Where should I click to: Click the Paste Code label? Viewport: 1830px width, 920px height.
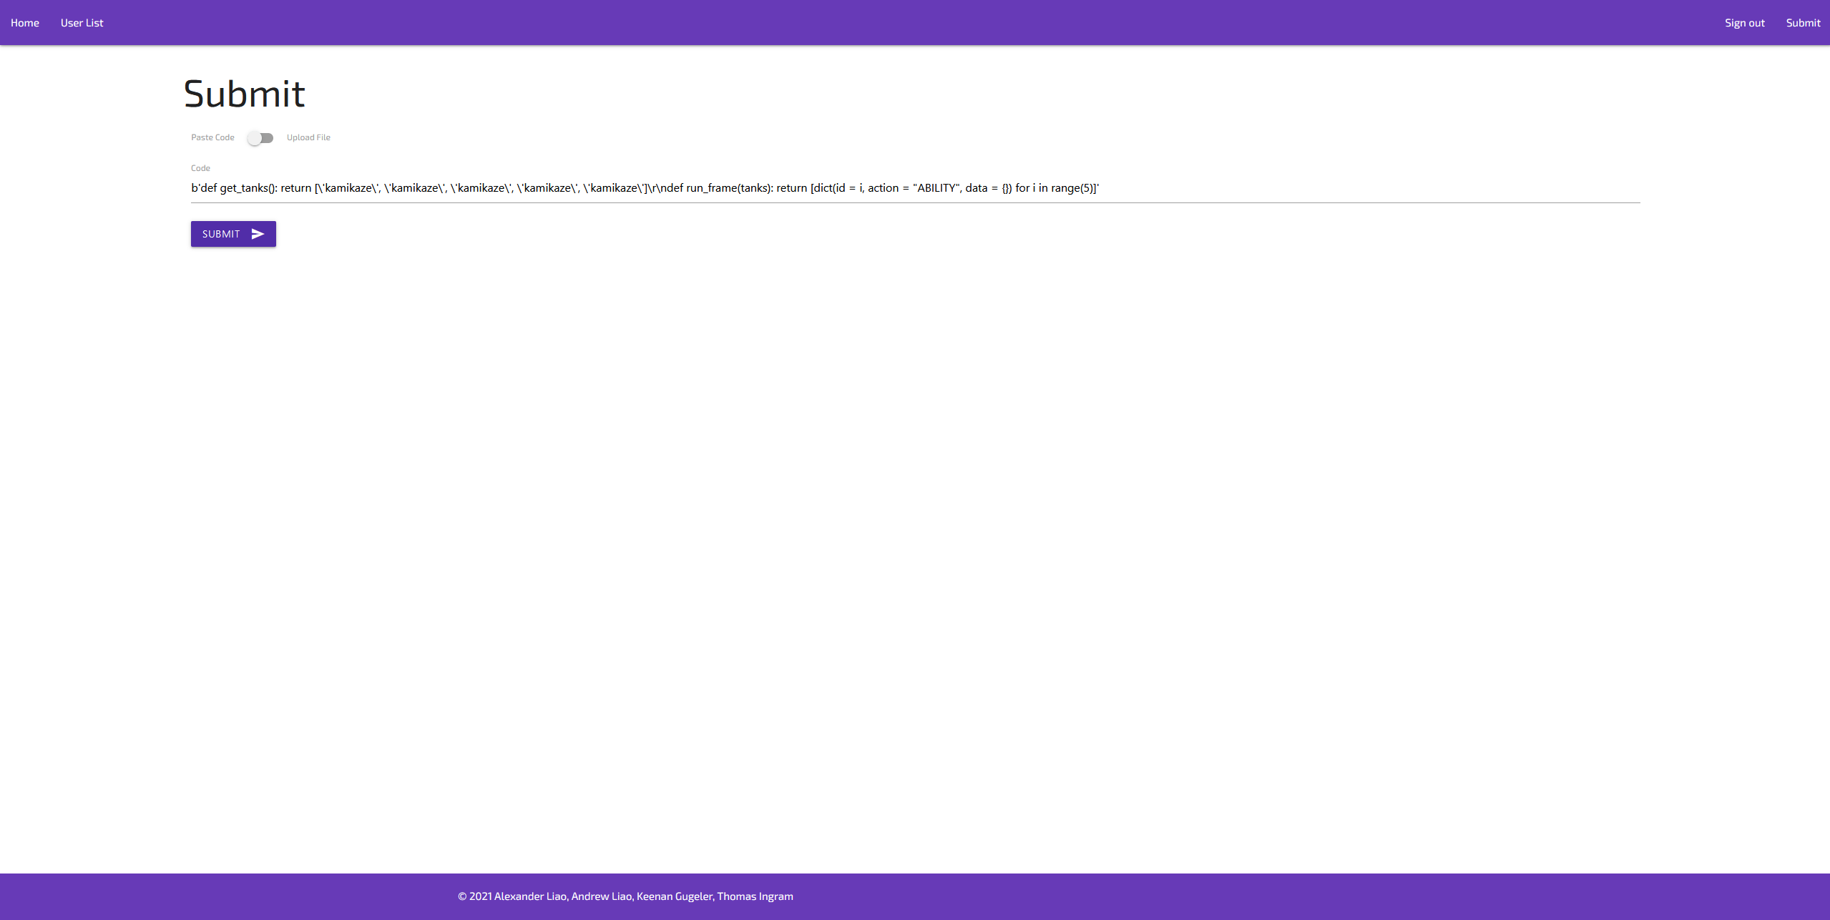[212, 137]
